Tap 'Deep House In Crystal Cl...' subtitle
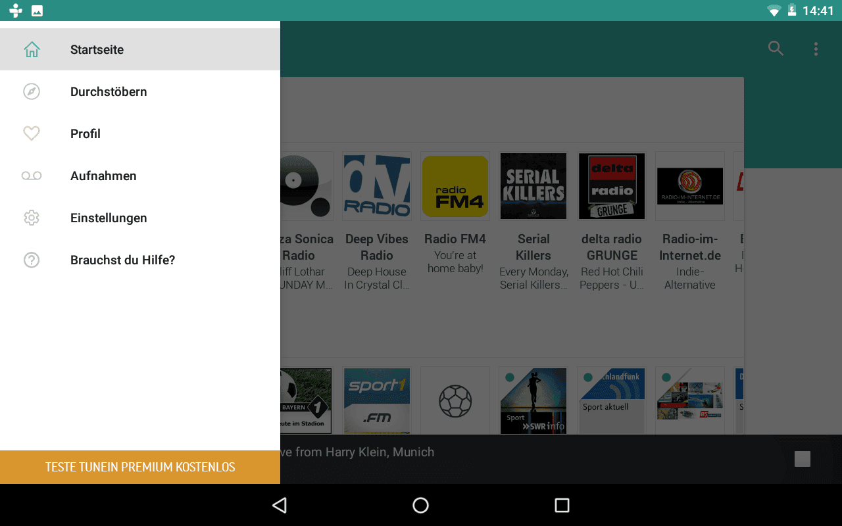 click(377, 278)
